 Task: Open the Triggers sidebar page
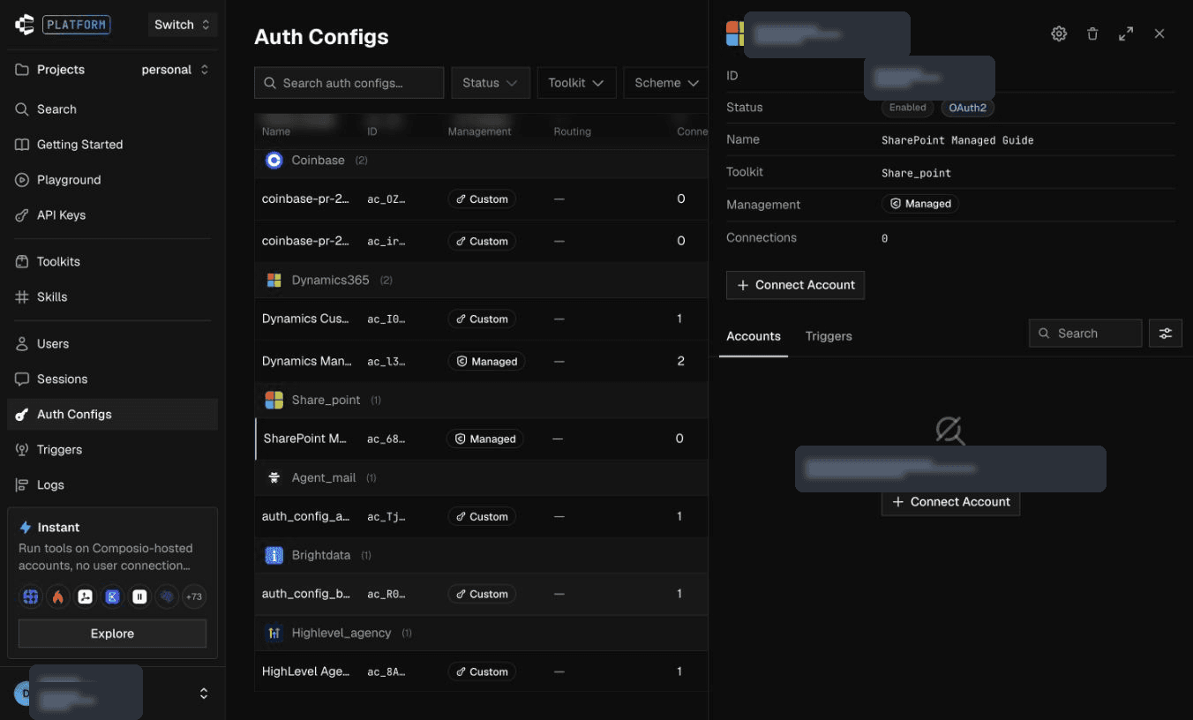click(112, 450)
